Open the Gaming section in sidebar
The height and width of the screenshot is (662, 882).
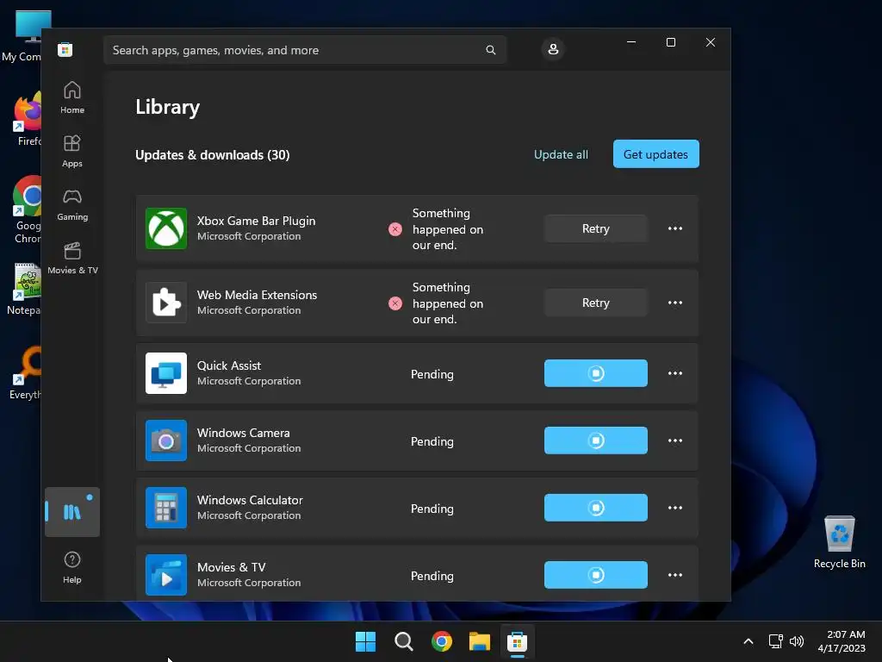(72, 205)
